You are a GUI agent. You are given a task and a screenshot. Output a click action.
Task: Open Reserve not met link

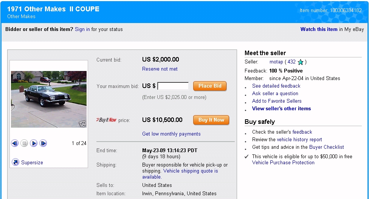pos(160,69)
